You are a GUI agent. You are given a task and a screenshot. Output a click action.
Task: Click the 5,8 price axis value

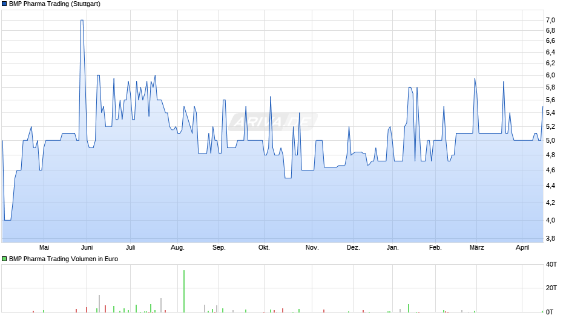tap(550, 88)
